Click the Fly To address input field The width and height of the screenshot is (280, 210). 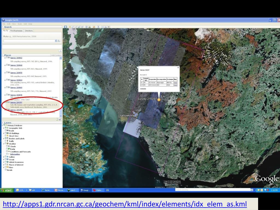[29, 41]
